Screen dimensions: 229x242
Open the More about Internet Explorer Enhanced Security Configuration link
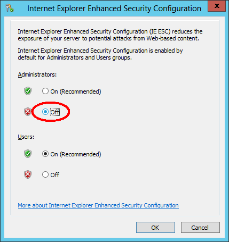pos(98,205)
